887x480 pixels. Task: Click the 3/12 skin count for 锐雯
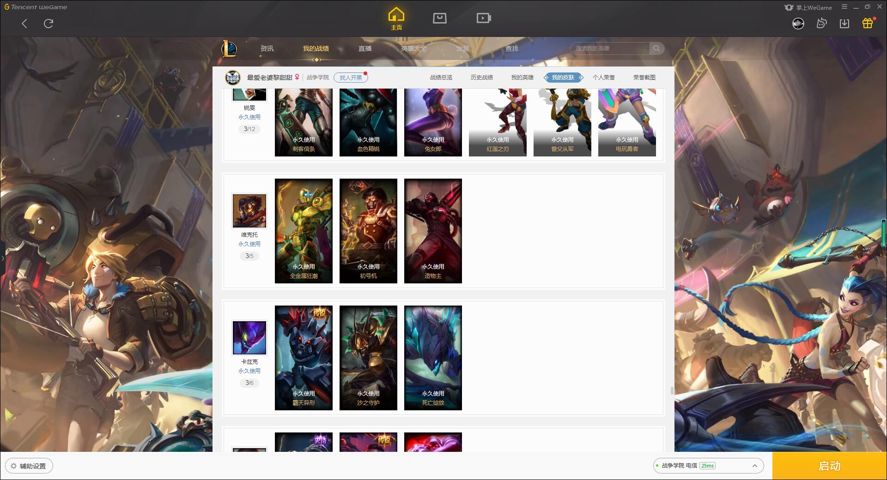[x=249, y=129]
